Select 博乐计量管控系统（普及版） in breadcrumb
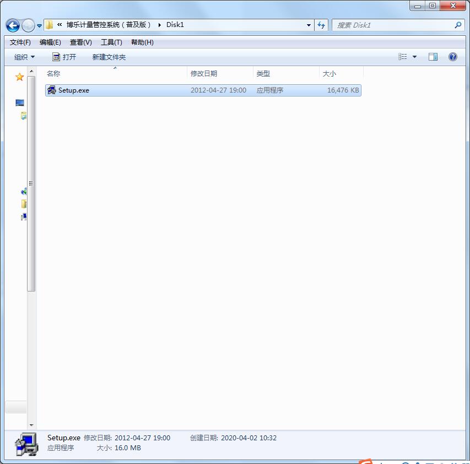This screenshot has height=464, width=470. (x=109, y=25)
